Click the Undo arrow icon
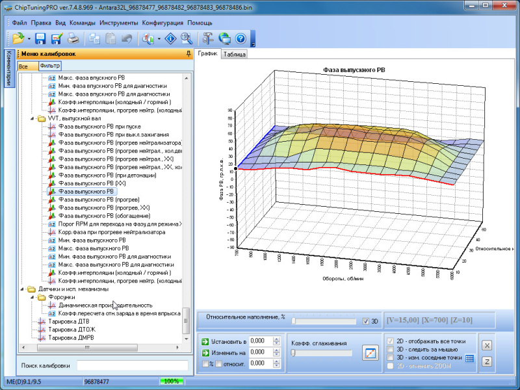 tap(125, 39)
